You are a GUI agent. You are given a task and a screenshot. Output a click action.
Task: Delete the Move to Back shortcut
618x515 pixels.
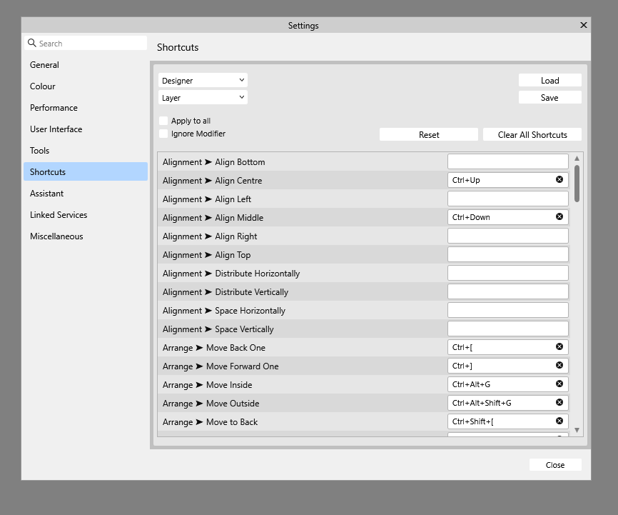tap(559, 421)
